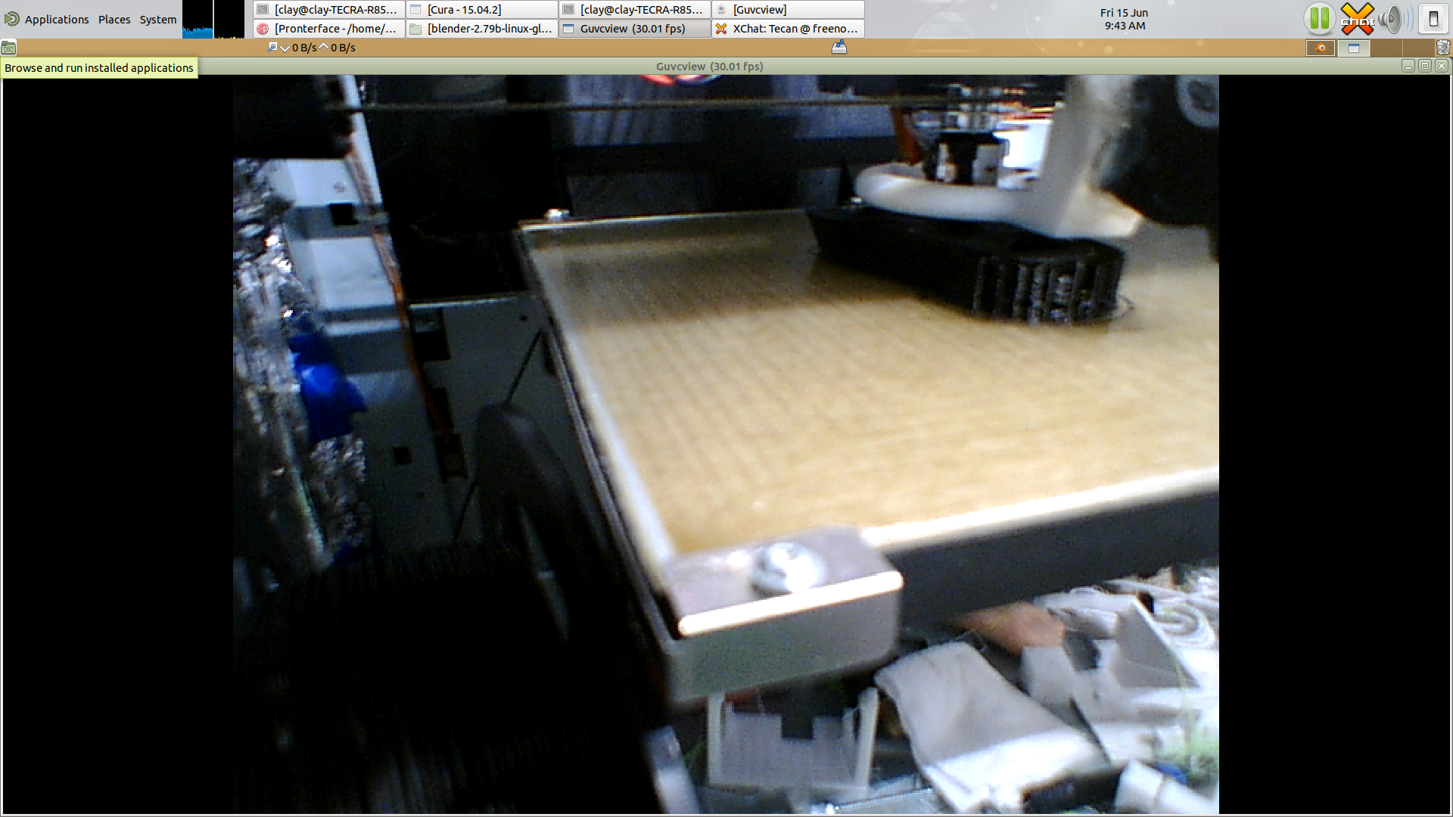The width and height of the screenshot is (1453, 817).
Task: Switch to the first clay@clay-TECRA terminal window
Action: [329, 9]
